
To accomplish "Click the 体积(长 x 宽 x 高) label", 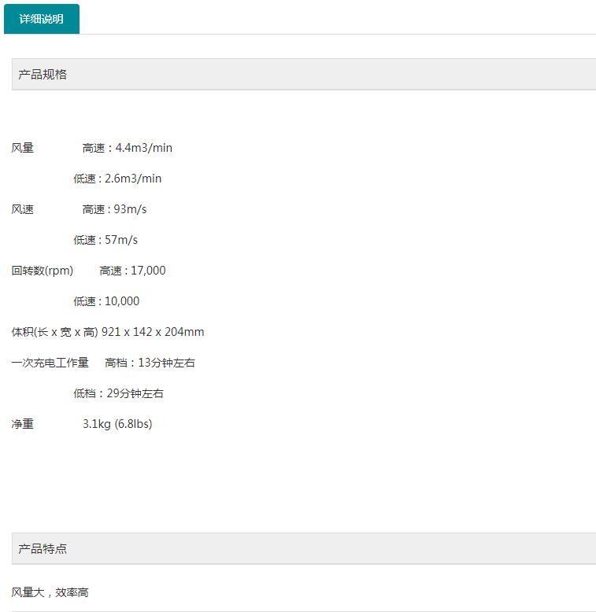I will pyautogui.click(x=54, y=332).
